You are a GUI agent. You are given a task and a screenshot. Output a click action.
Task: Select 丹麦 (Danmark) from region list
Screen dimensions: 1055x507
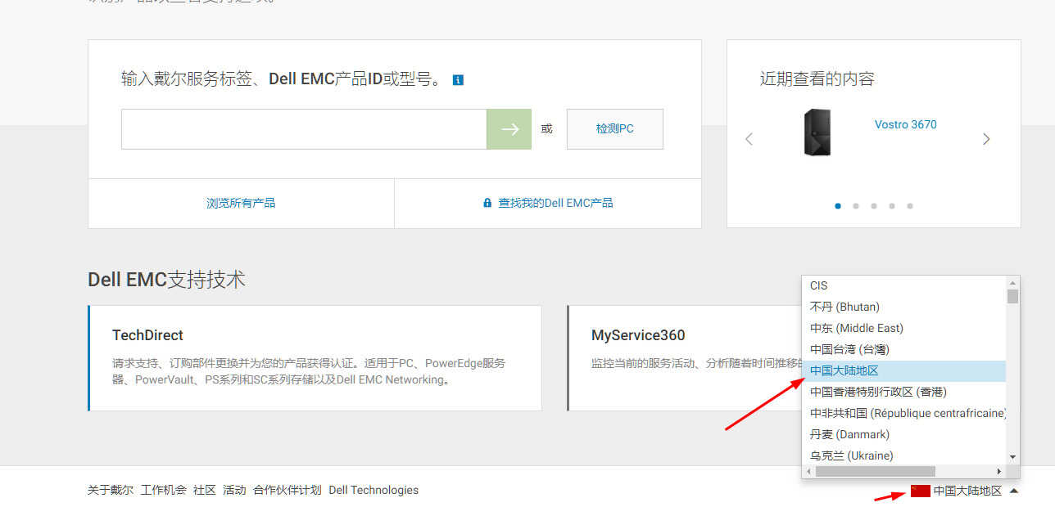click(x=903, y=434)
